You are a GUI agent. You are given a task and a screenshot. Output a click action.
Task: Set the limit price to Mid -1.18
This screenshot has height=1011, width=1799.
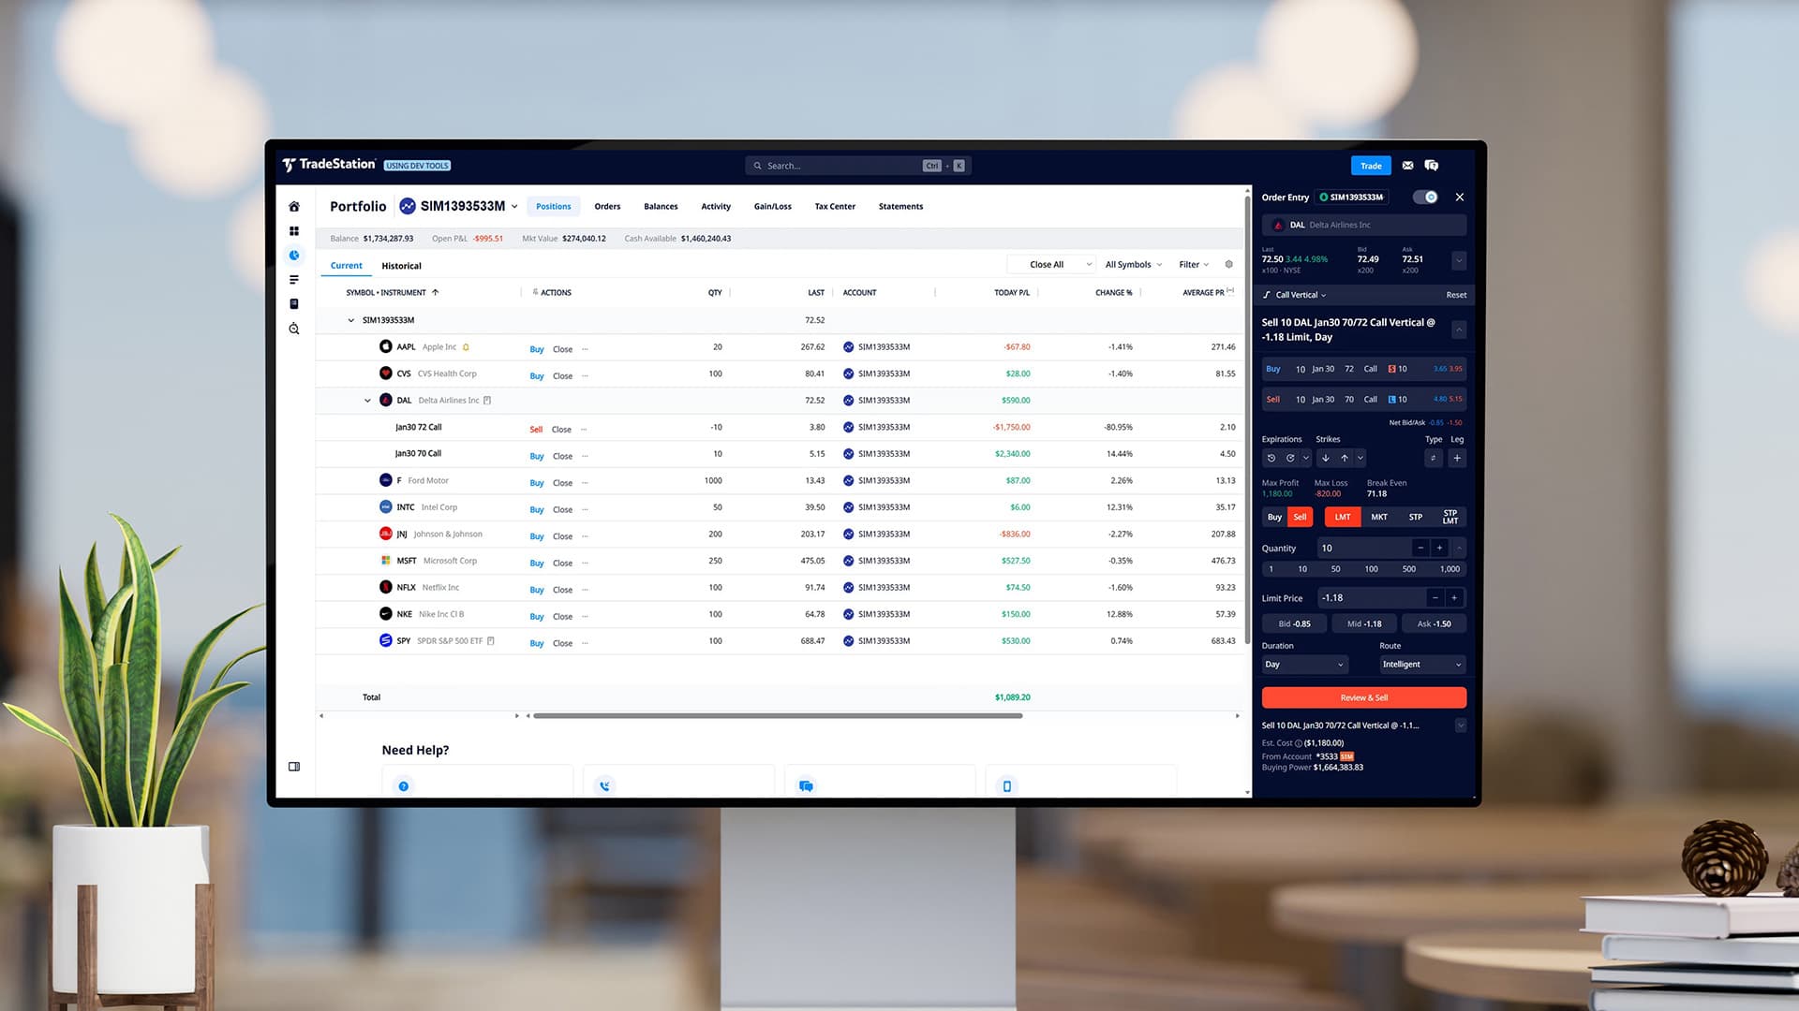tap(1363, 624)
